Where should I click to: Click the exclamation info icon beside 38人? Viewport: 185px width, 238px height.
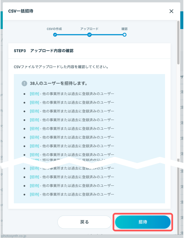pos(24,83)
